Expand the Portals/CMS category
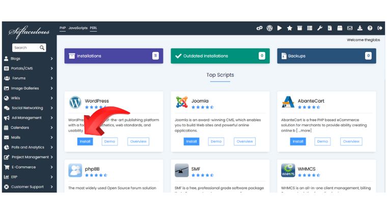The image size is (387, 214). coord(29,68)
